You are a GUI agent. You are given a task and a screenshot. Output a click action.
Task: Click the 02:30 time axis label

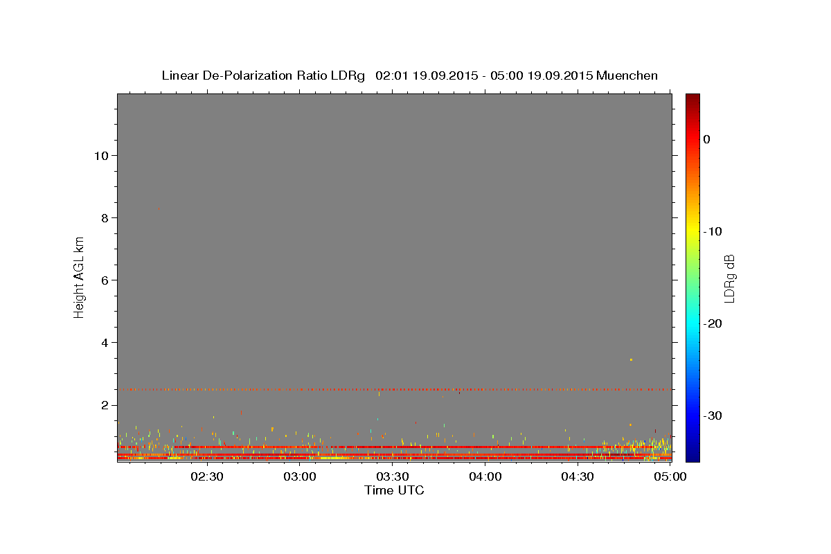(x=207, y=477)
